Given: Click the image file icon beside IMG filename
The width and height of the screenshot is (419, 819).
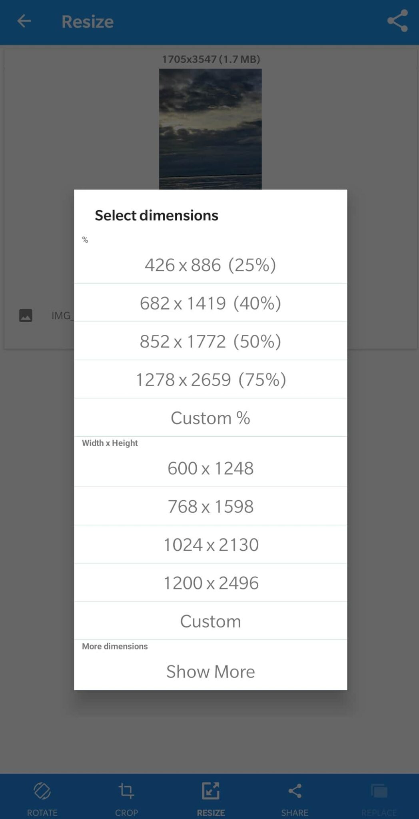Looking at the screenshot, I should point(26,315).
